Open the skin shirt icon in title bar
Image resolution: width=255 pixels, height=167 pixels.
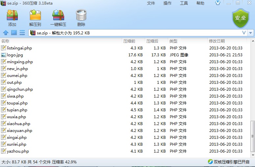click(x=218, y=3)
